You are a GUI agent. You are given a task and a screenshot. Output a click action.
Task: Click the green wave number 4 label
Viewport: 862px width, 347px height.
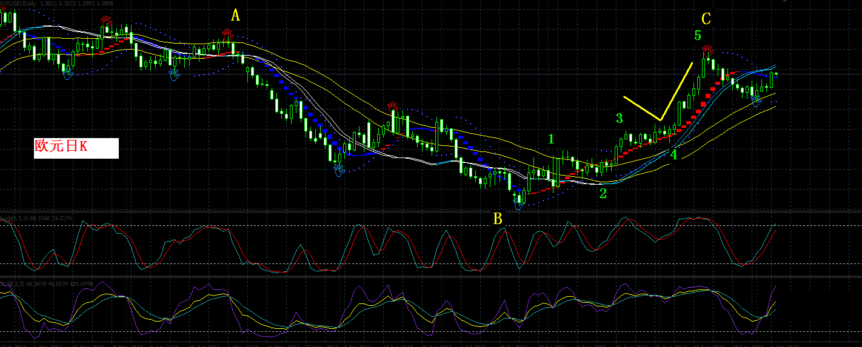click(x=674, y=155)
